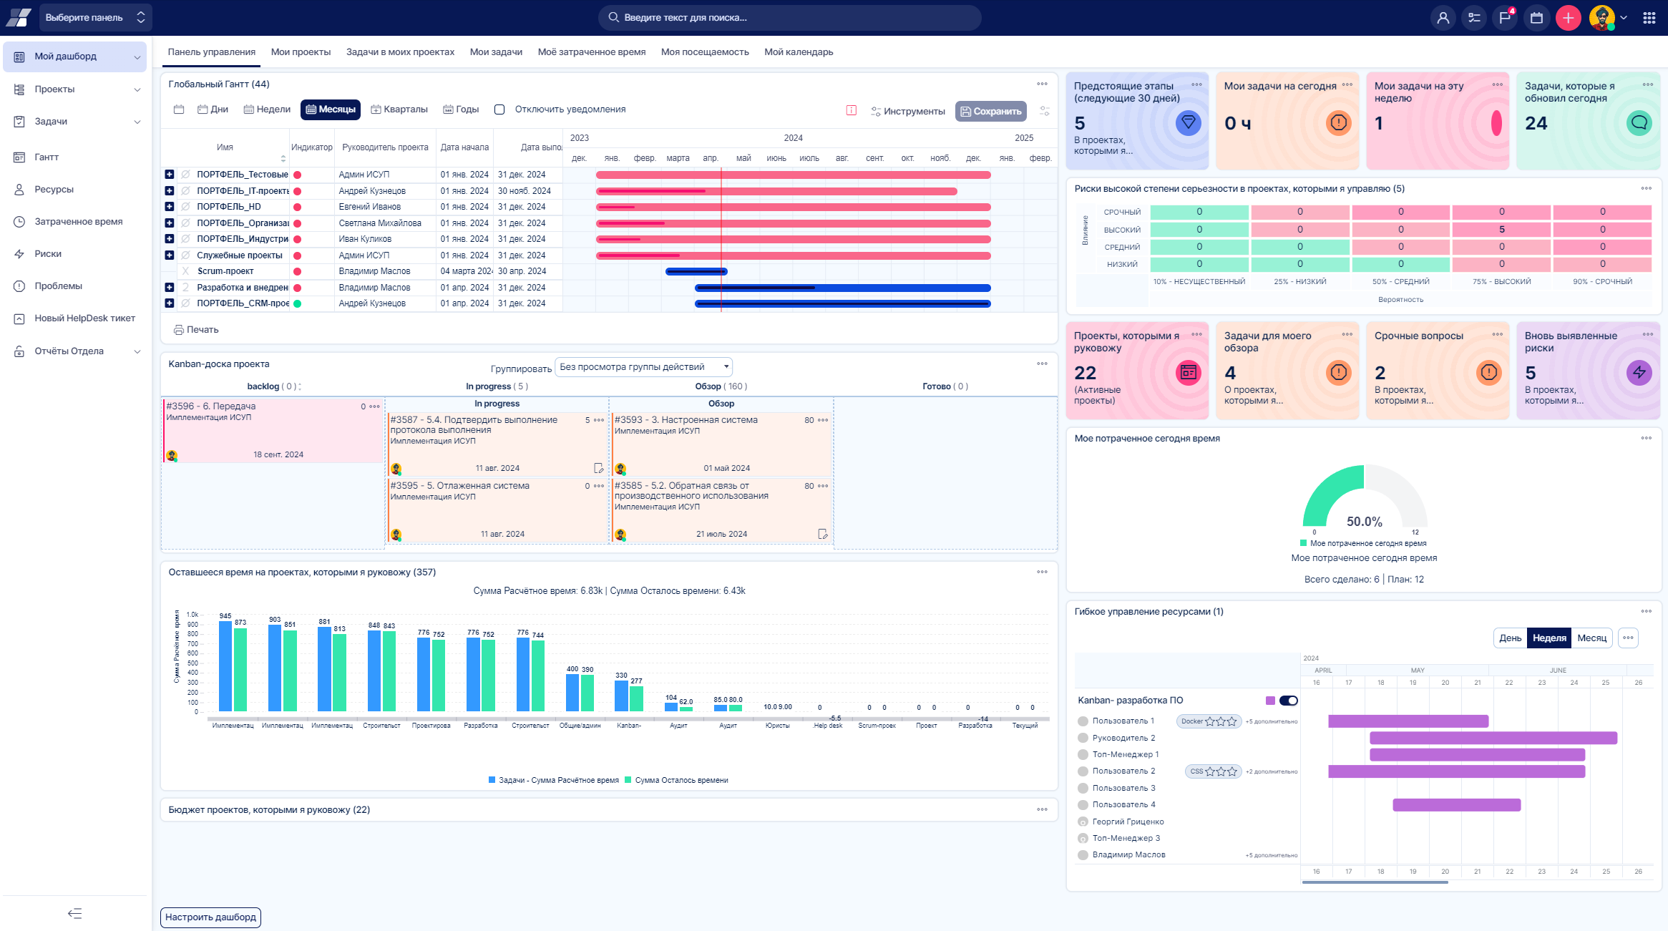Click the Печать print icon
This screenshot has height=931, width=1668.
179,330
